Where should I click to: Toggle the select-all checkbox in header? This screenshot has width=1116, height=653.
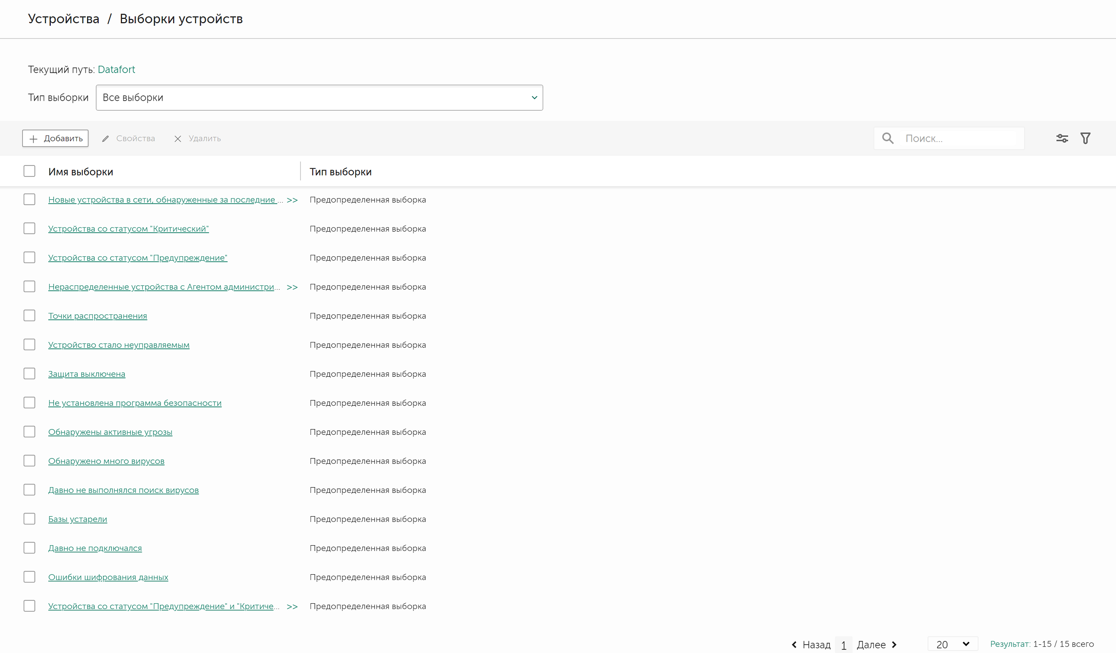[x=30, y=171]
